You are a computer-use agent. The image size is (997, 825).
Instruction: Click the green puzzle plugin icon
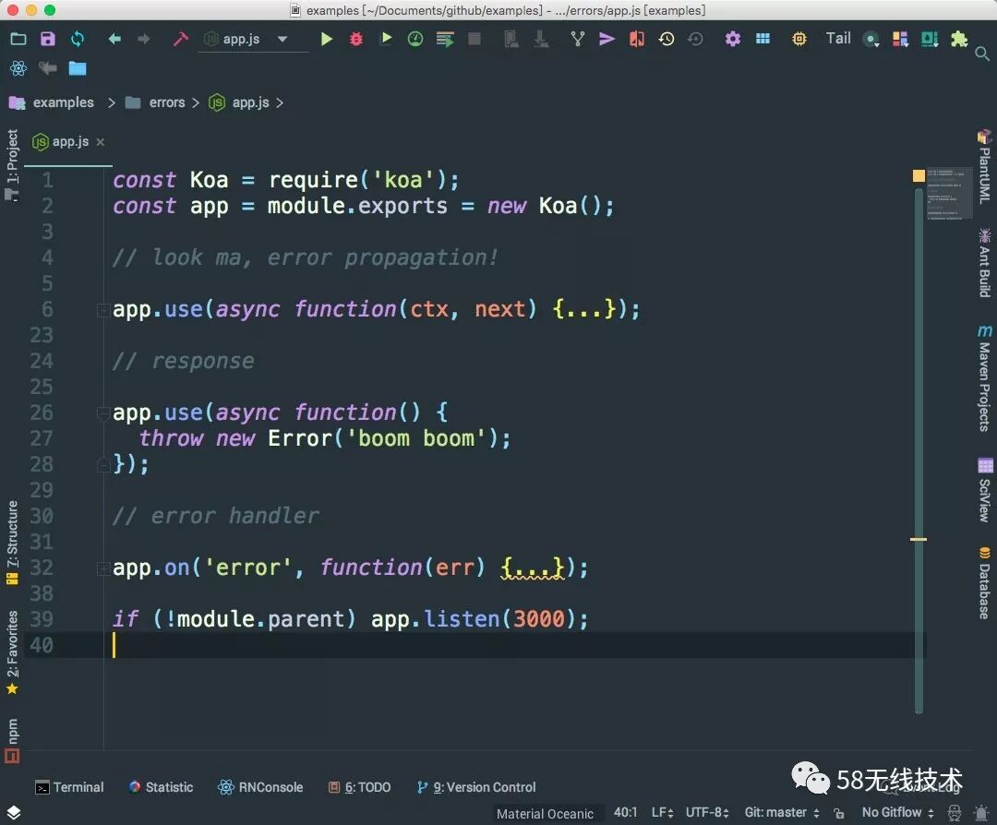pos(959,39)
